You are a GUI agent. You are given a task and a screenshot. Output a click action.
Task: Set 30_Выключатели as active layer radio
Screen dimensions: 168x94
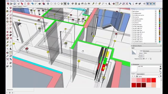132,25
